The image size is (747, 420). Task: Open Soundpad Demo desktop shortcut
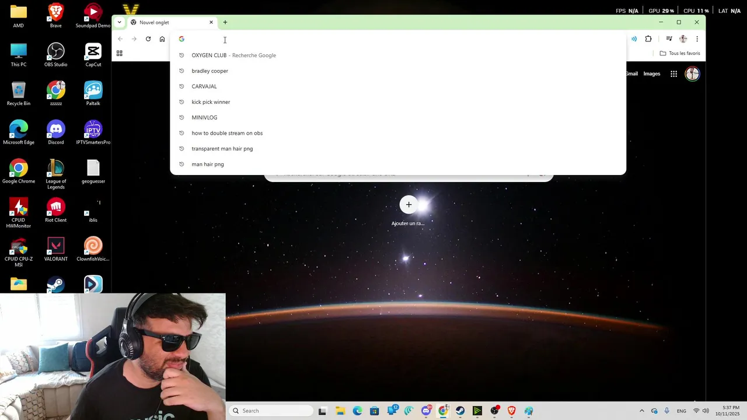[93, 16]
